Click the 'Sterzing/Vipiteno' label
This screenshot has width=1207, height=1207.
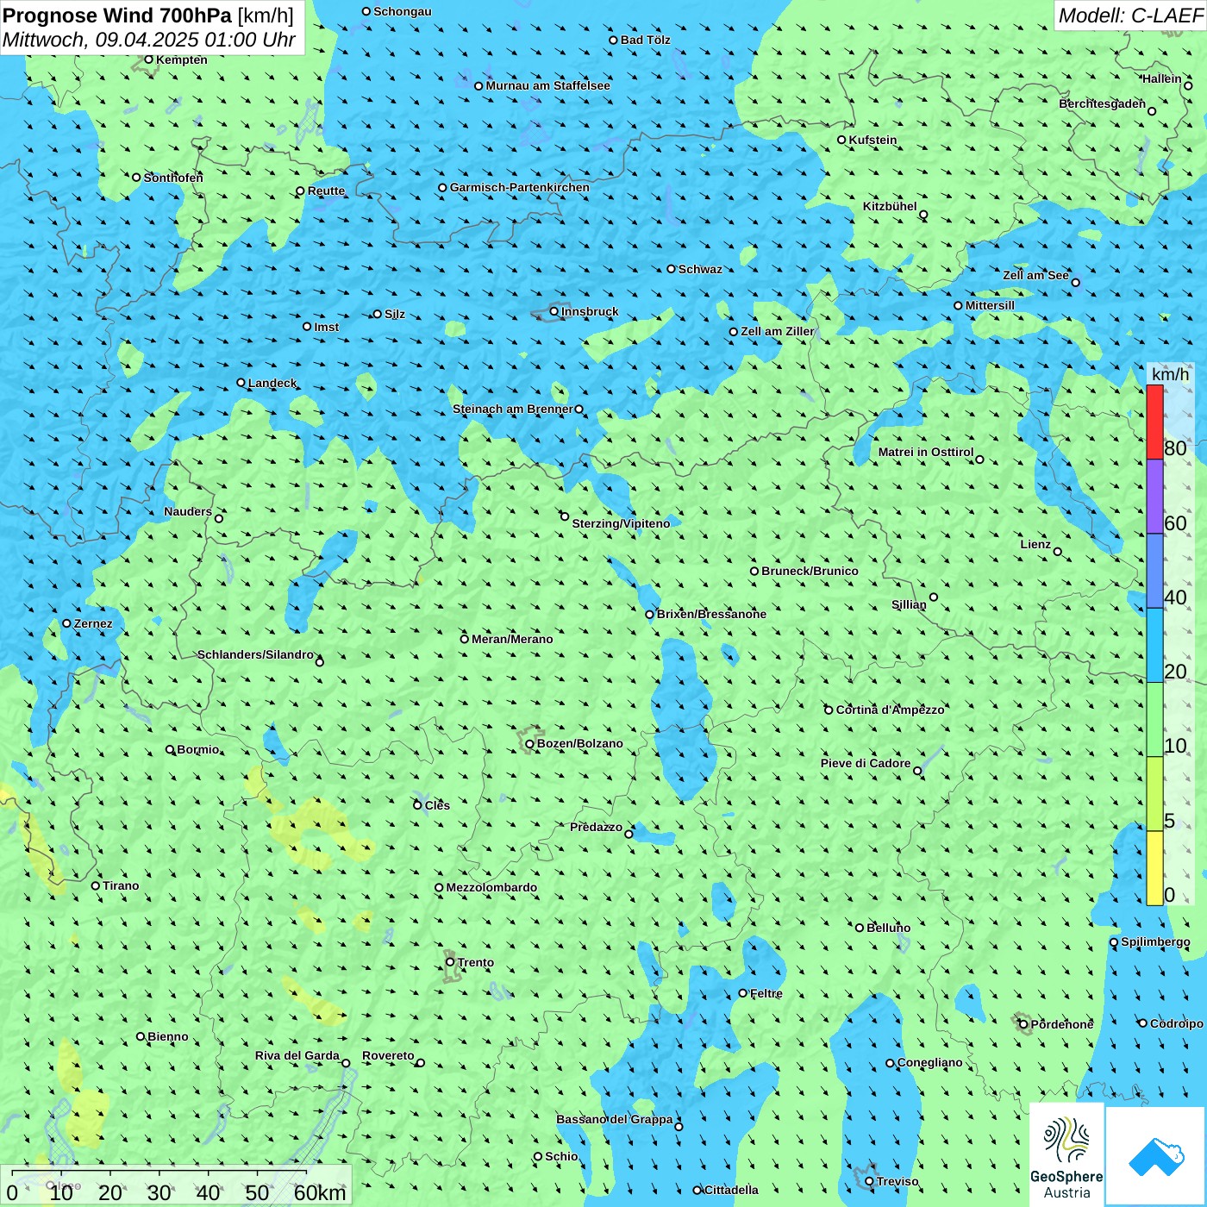pos(621,523)
